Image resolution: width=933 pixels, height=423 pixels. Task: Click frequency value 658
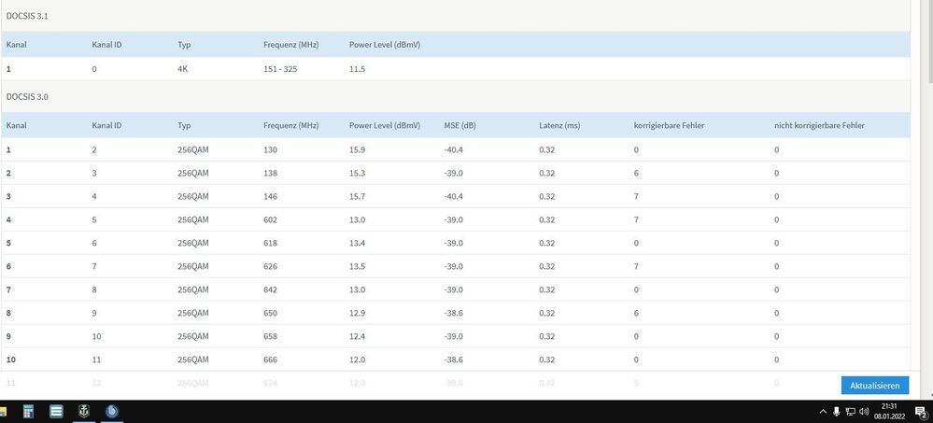click(x=270, y=336)
